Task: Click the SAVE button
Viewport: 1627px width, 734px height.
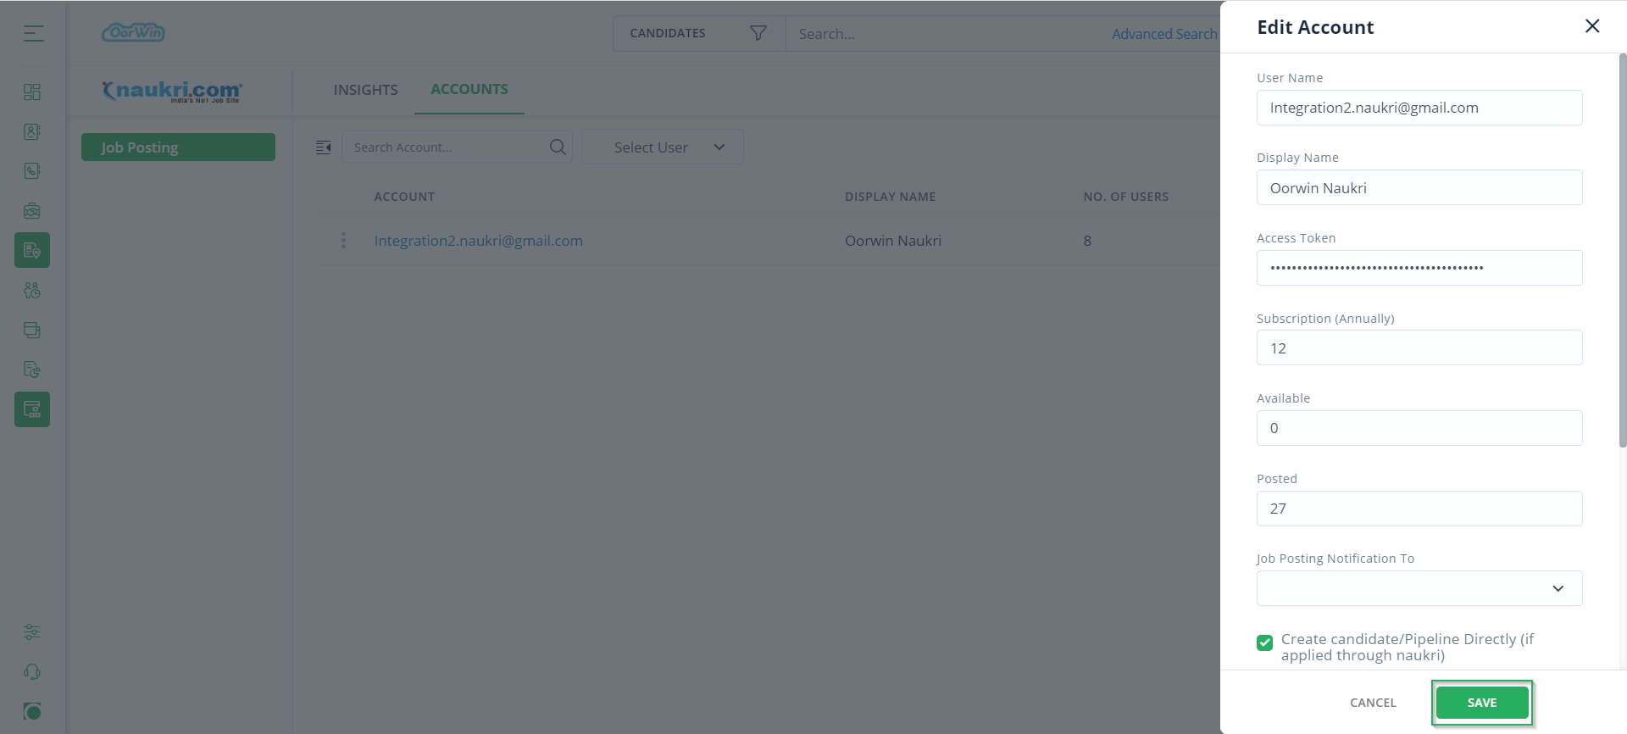Action: [1482, 703]
